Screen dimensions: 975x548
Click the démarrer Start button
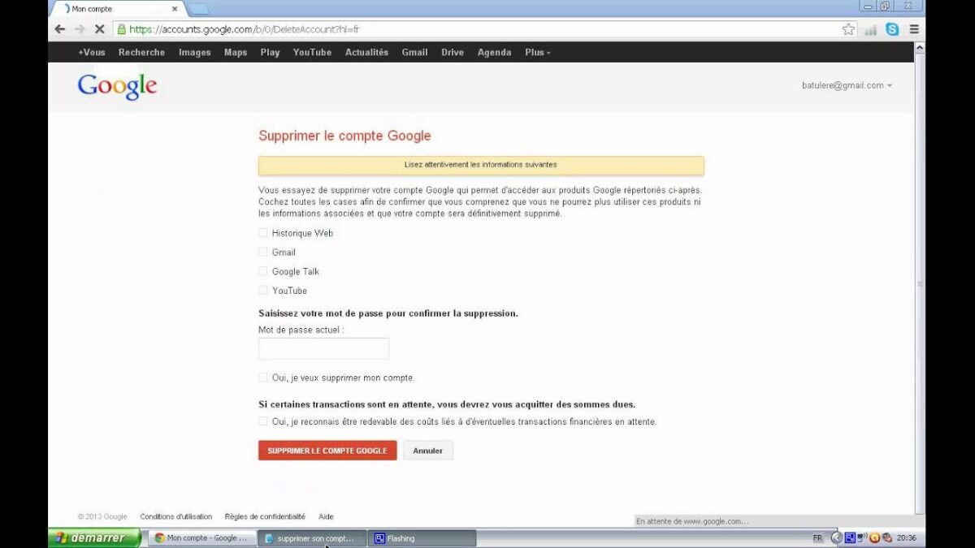coord(95,537)
